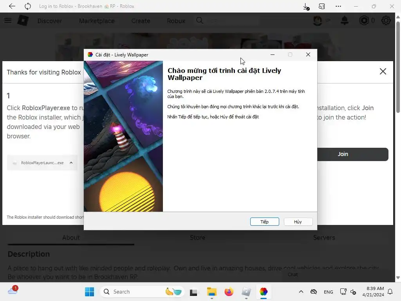This screenshot has width=401, height=301.
Task: Open the Roblox settings gear
Action: (386, 20)
